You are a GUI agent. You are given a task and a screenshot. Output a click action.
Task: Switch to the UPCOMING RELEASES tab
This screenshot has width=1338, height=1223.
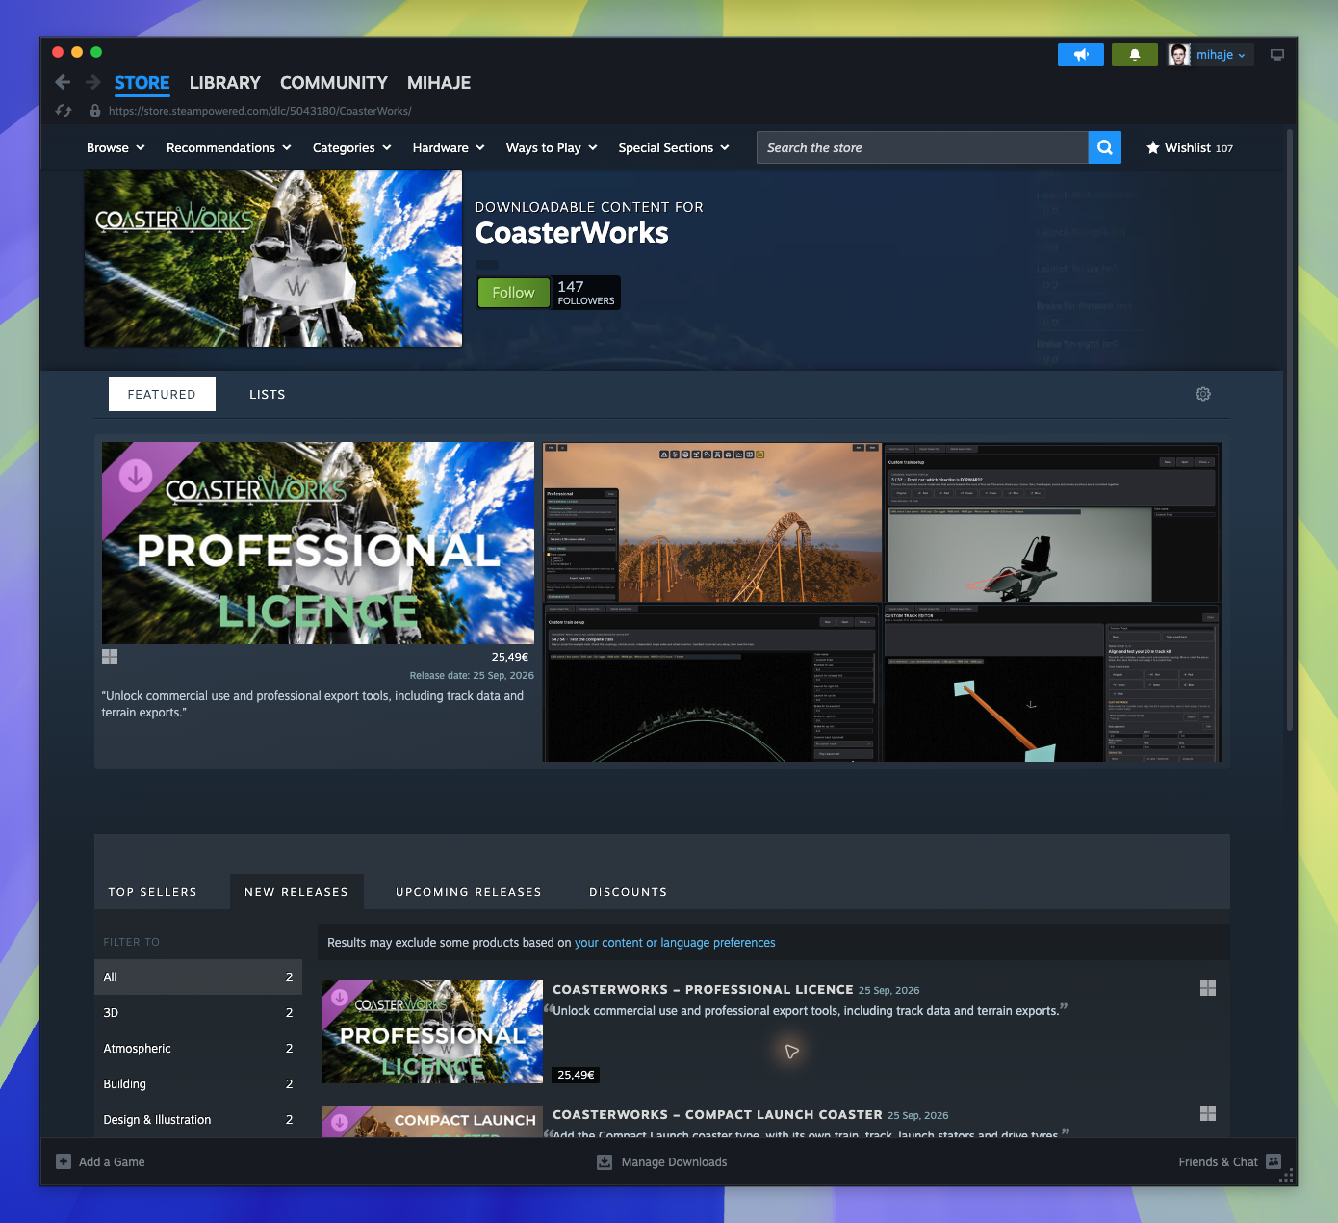(x=469, y=892)
